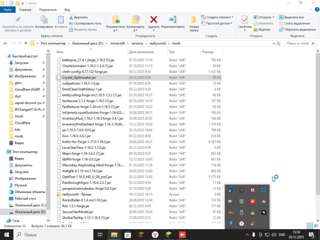The width and height of the screenshot is (320, 240).
Task: Click the Вставить paste icon
Action: (61, 20)
